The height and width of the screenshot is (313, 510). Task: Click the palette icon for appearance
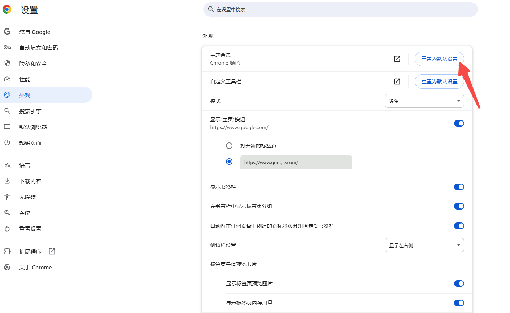(x=7, y=95)
